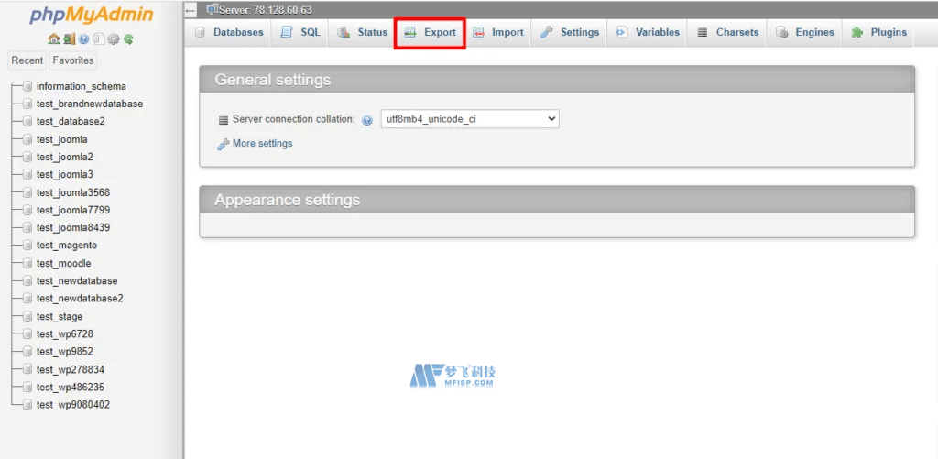Viewport: 938px width, 459px height.
Task: Click the Recent tables button
Action: pos(27,60)
